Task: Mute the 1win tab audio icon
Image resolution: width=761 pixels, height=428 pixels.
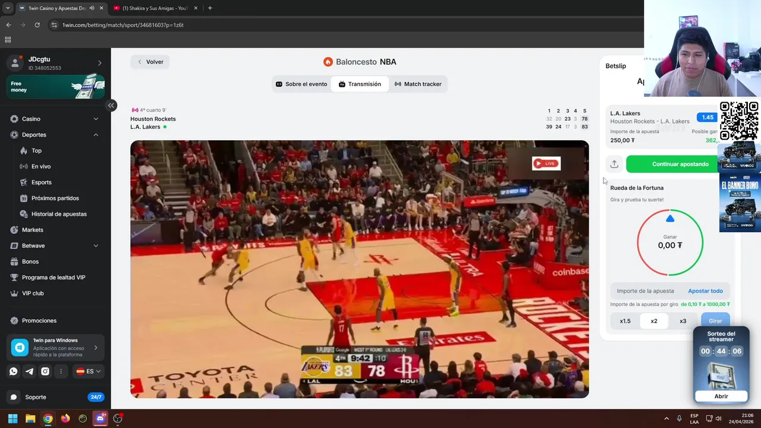Action: pos(92,8)
